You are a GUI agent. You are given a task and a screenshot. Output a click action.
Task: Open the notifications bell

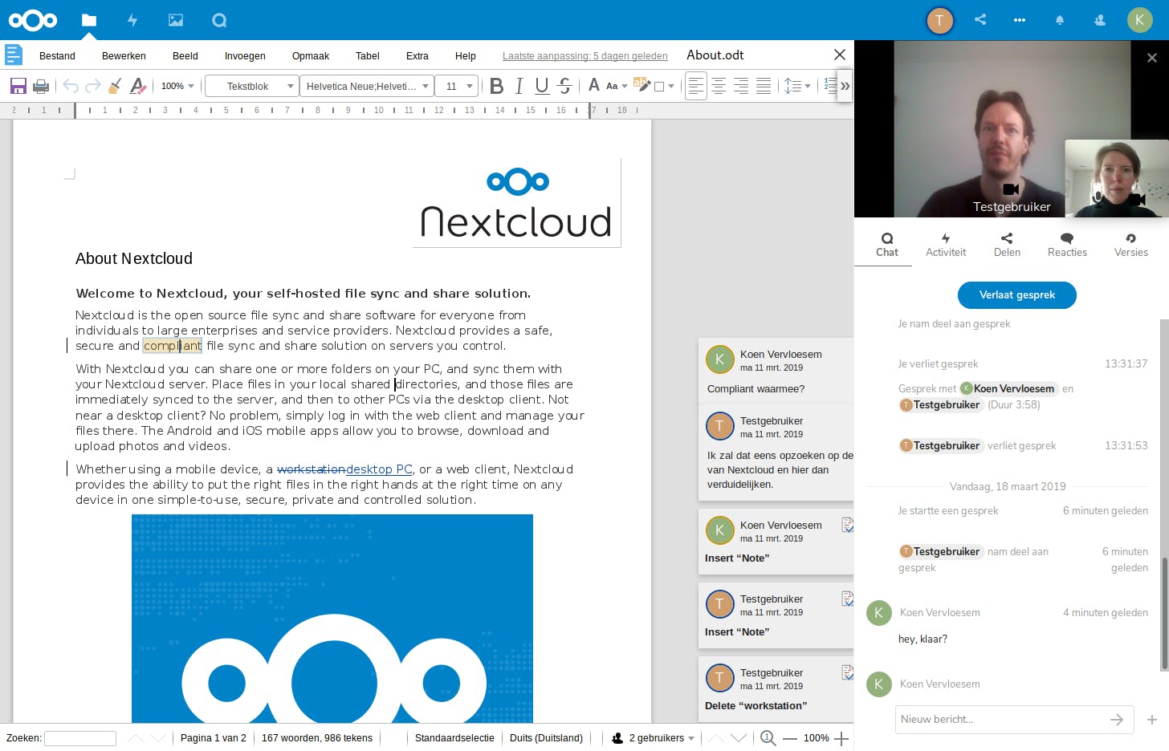[x=1060, y=20]
